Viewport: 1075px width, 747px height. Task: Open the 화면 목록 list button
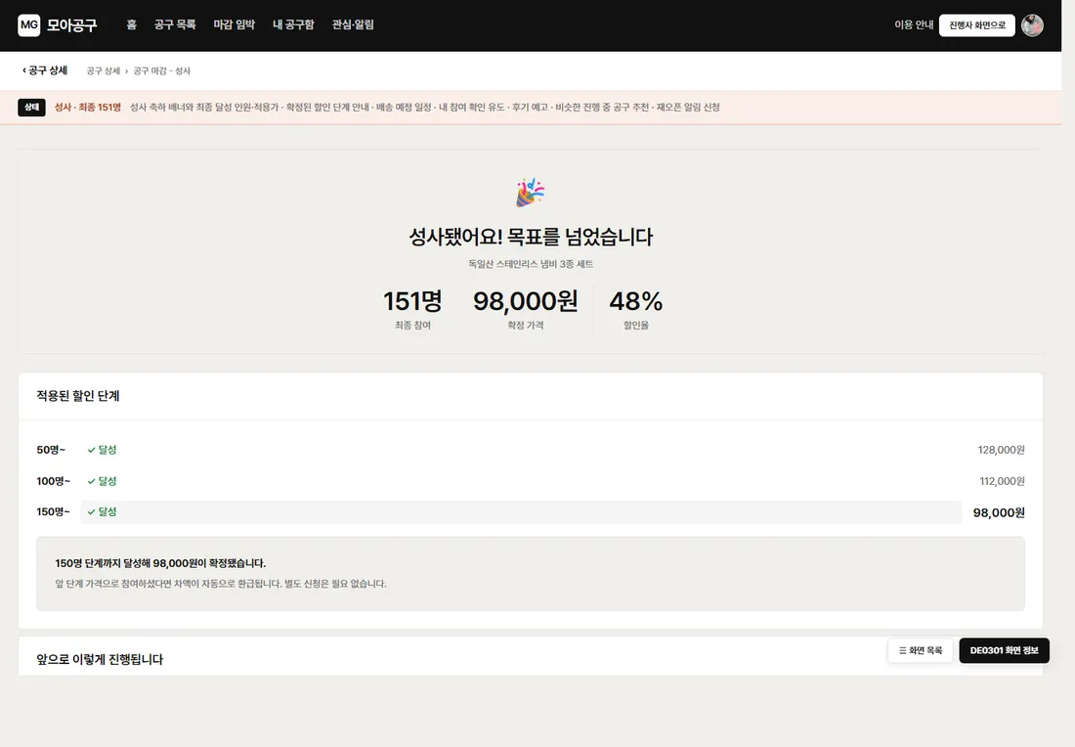tap(920, 650)
